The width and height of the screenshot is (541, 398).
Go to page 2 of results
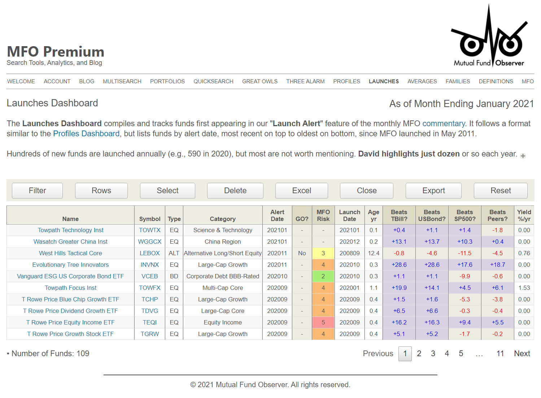point(419,354)
